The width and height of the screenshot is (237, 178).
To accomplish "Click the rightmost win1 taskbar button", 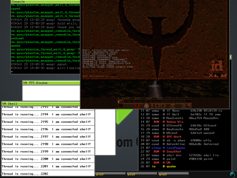I will (x=173, y=175).
